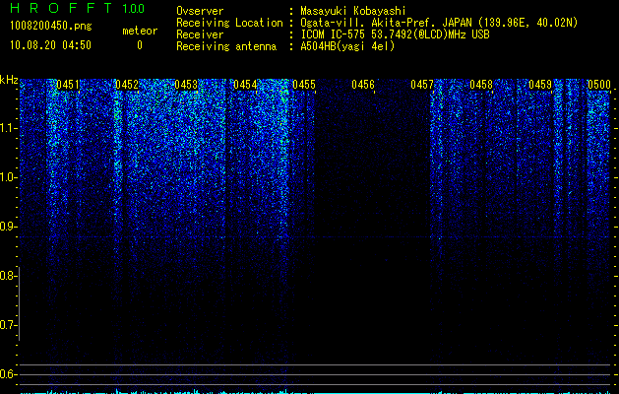Click the HROFFT program title
This screenshot has height=394, width=619.
click(61, 8)
